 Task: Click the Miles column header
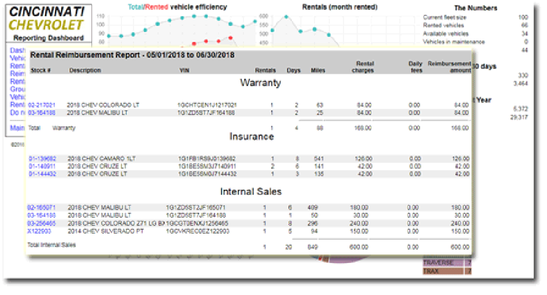point(318,70)
